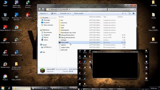Open the YOUTUBE desktop folder
This screenshot has width=160, height=90.
point(153,3)
